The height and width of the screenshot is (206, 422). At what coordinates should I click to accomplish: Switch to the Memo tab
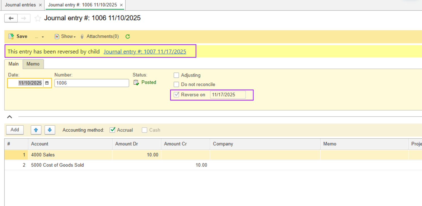coord(33,64)
